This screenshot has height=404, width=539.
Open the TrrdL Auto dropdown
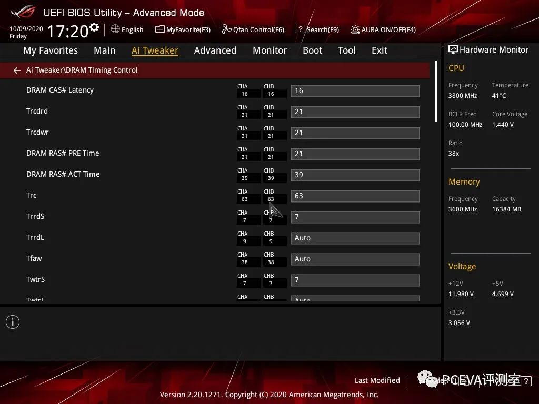(355, 238)
